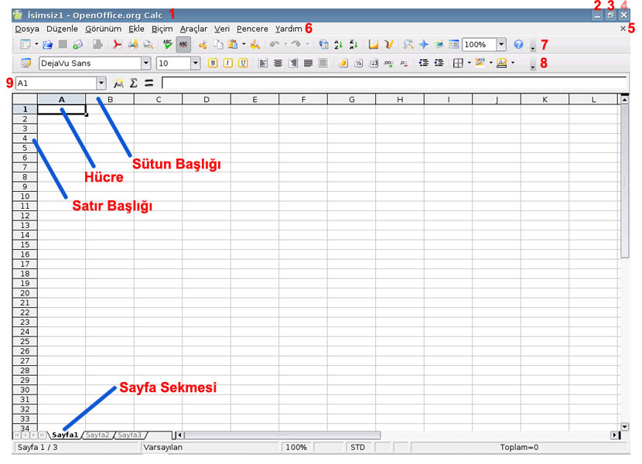642x464 pixels.
Task: Open Background Color palette dropdown
Action: (x=491, y=63)
